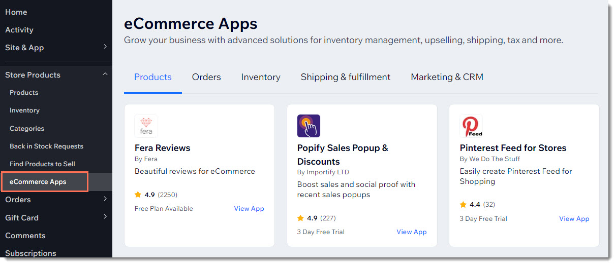Image resolution: width=616 pixels, height=265 pixels.
Task: Expand the Site & App menu arrow
Action: tap(105, 47)
